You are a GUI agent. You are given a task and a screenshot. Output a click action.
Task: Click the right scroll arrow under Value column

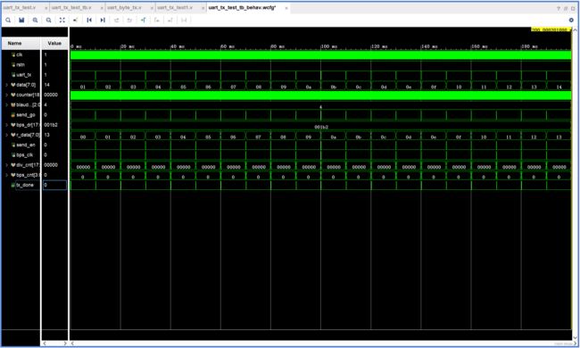click(65, 344)
